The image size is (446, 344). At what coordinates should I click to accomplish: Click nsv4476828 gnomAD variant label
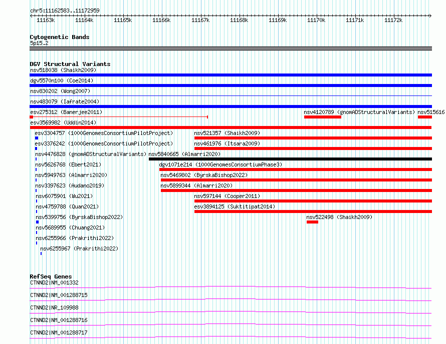(91, 154)
